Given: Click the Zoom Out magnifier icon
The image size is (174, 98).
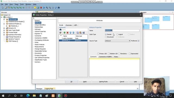Looking at the screenshot, I should tap(50, 8).
